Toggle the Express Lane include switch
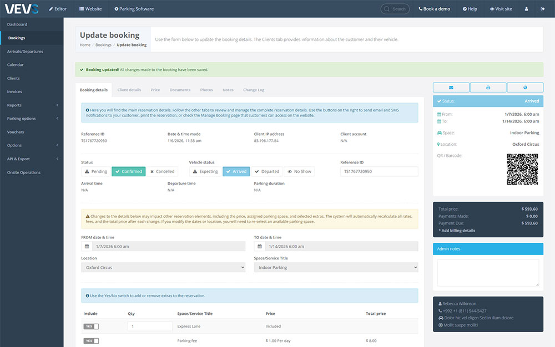This screenshot has height=347, width=555. click(x=91, y=326)
